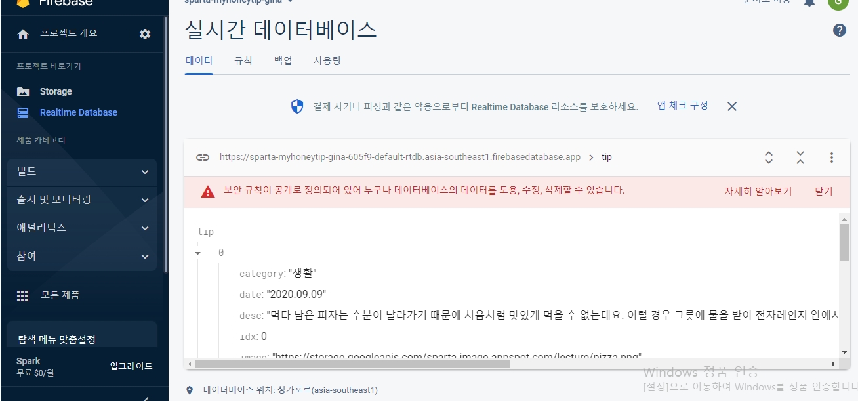
Task: Select the idx value 0
Action: click(x=264, y=337)
